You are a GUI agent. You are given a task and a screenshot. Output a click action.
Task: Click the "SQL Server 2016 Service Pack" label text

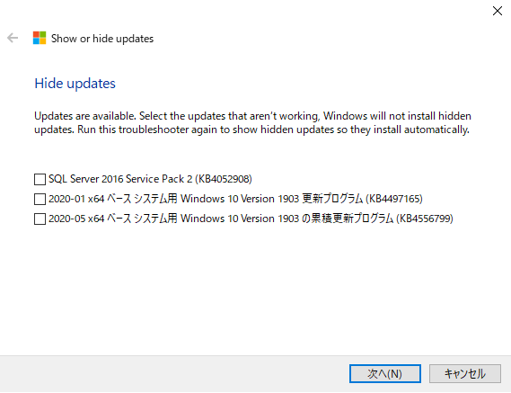(x=117, y=179)
